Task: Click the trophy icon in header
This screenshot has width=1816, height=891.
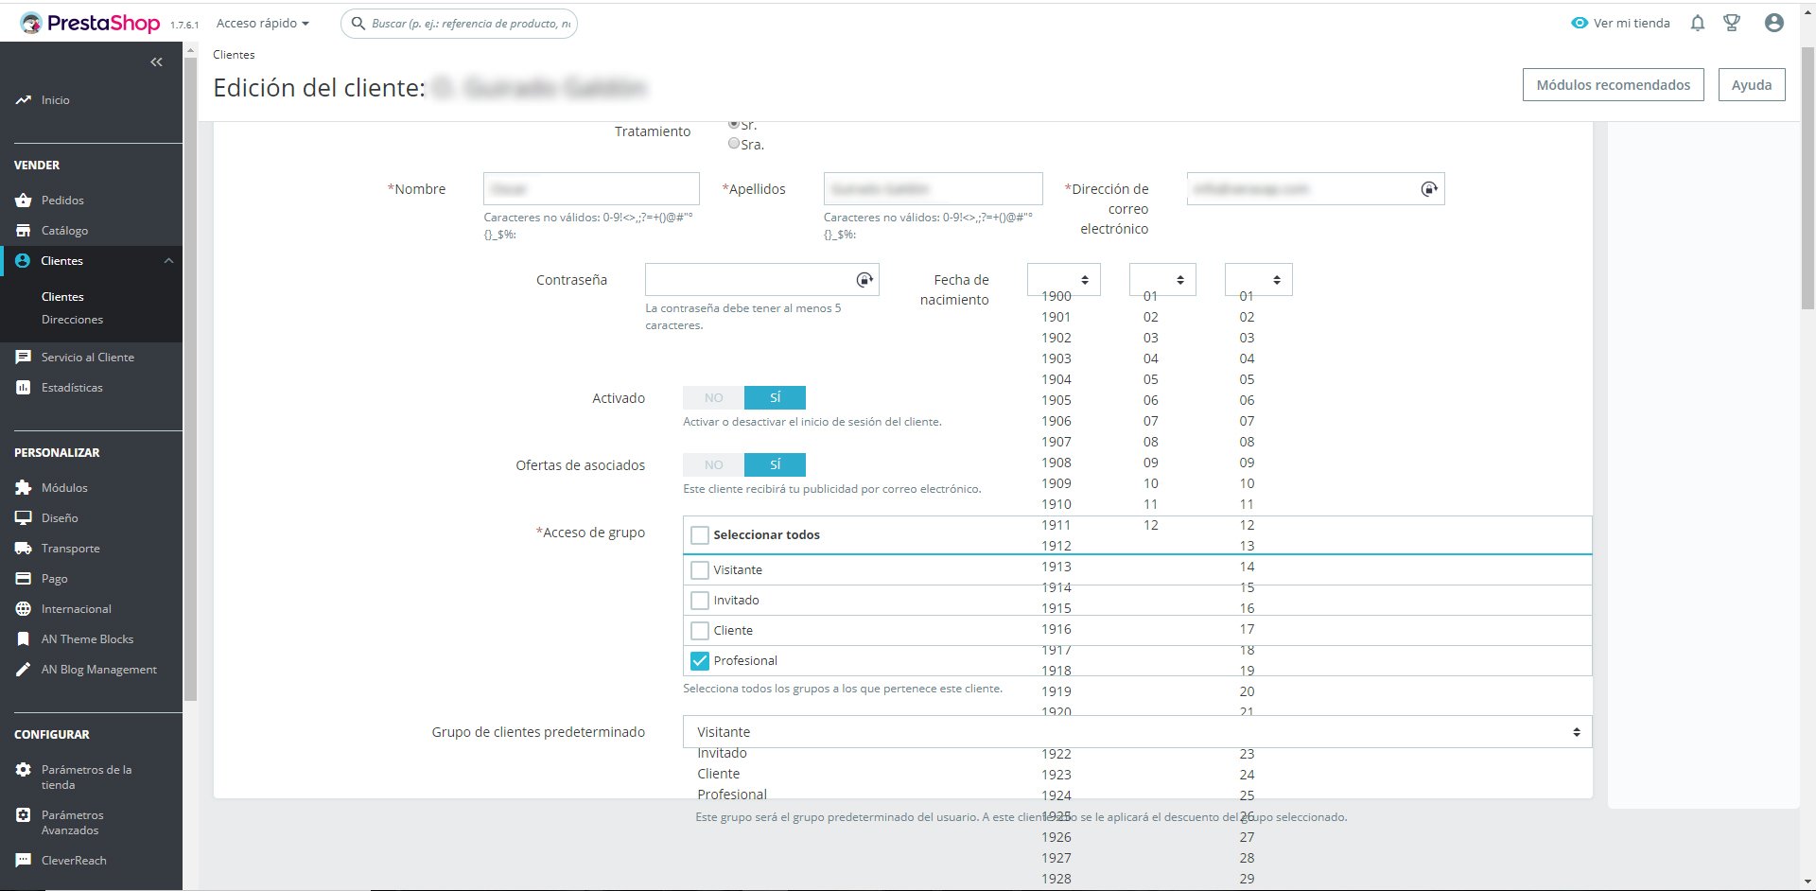Action: coord(1732,23)
